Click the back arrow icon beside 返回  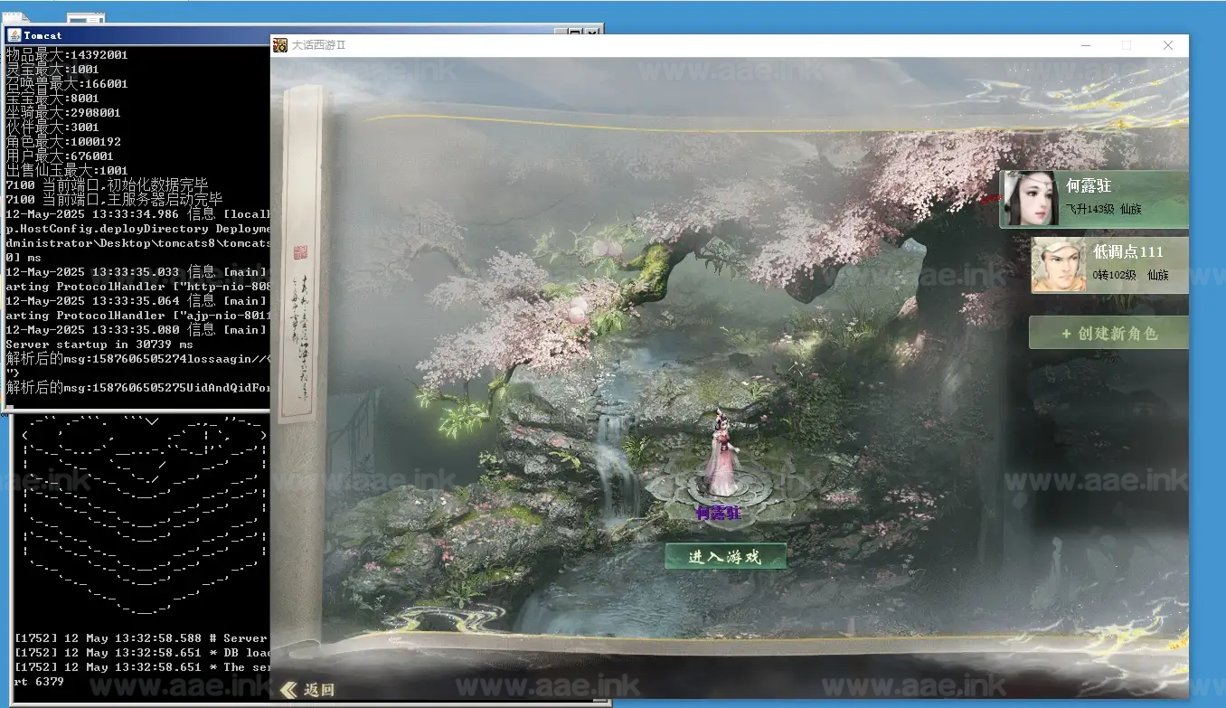click(288, 690)
